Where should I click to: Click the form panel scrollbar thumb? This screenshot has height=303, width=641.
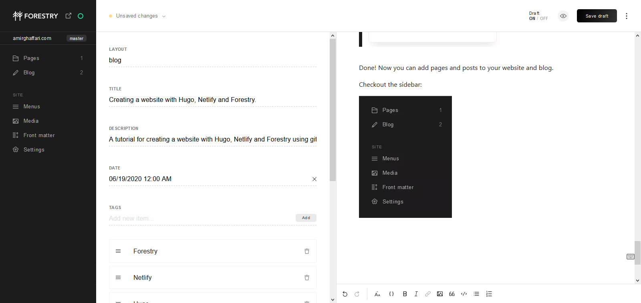click(333, 110)
